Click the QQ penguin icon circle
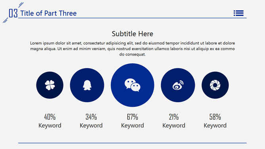The width and height of the screenshot is (265, 149). [87, 85]
